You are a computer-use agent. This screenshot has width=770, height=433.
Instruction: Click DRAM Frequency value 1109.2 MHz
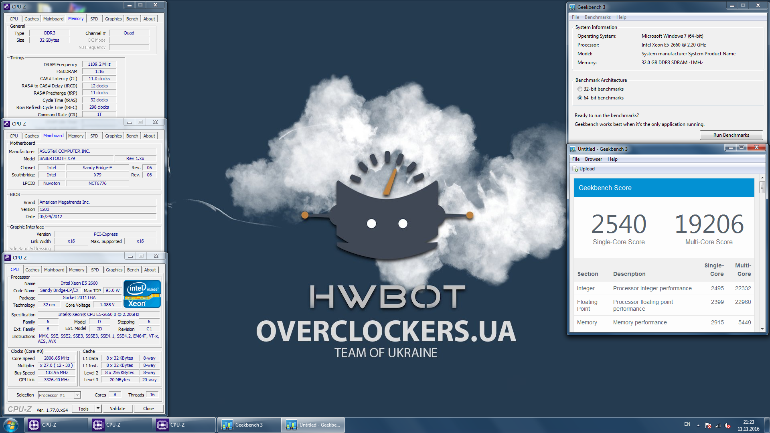tap(99, 64)
